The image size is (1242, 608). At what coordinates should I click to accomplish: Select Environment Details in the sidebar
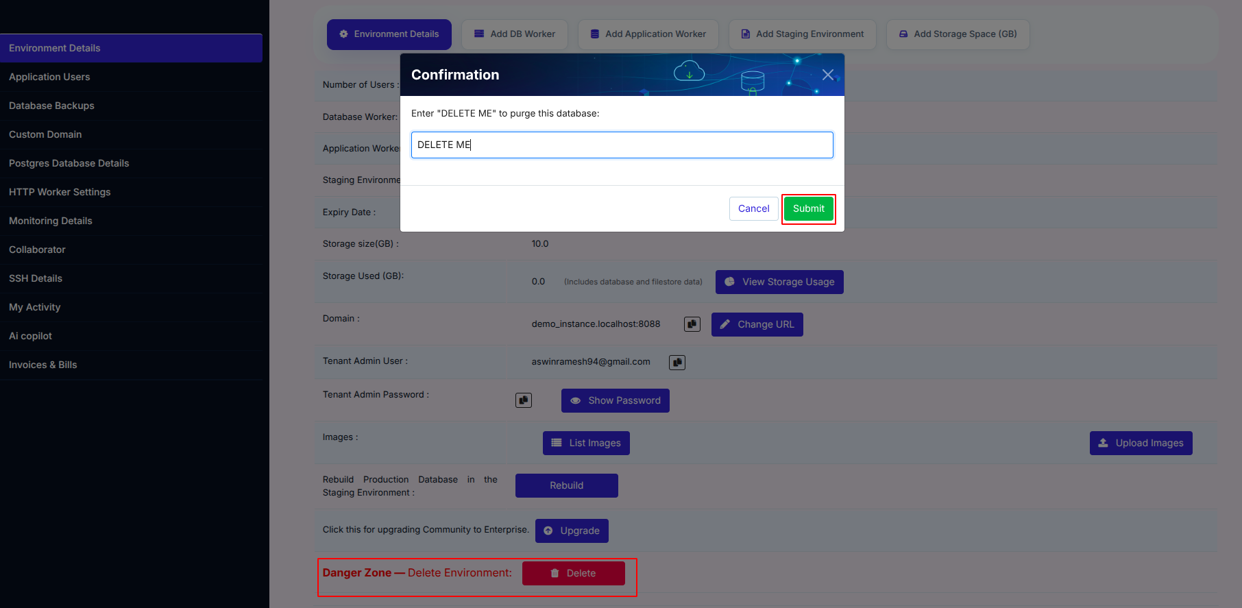coord(131,48)
